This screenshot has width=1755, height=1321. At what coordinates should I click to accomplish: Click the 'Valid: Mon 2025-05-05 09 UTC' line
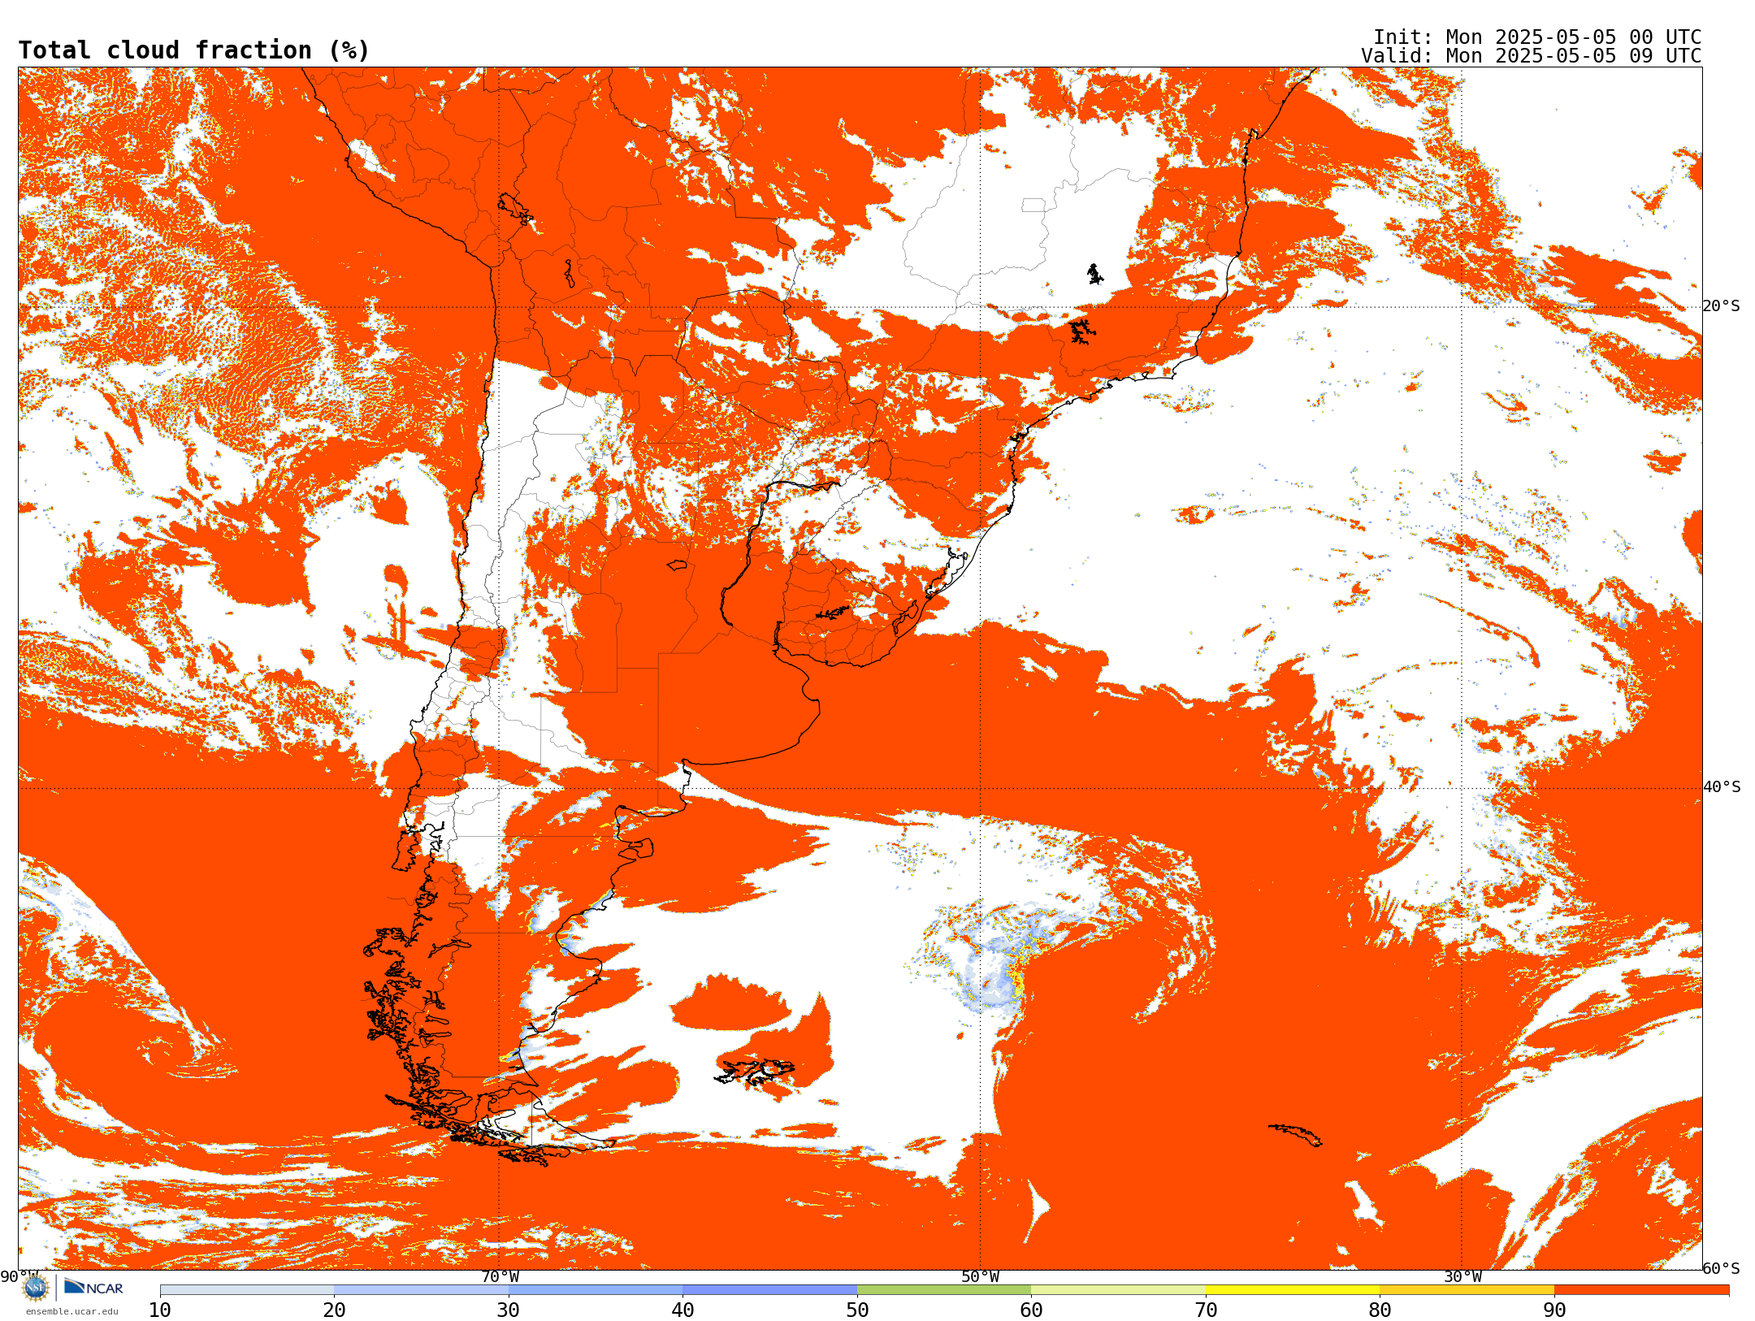pos(1531,56)
